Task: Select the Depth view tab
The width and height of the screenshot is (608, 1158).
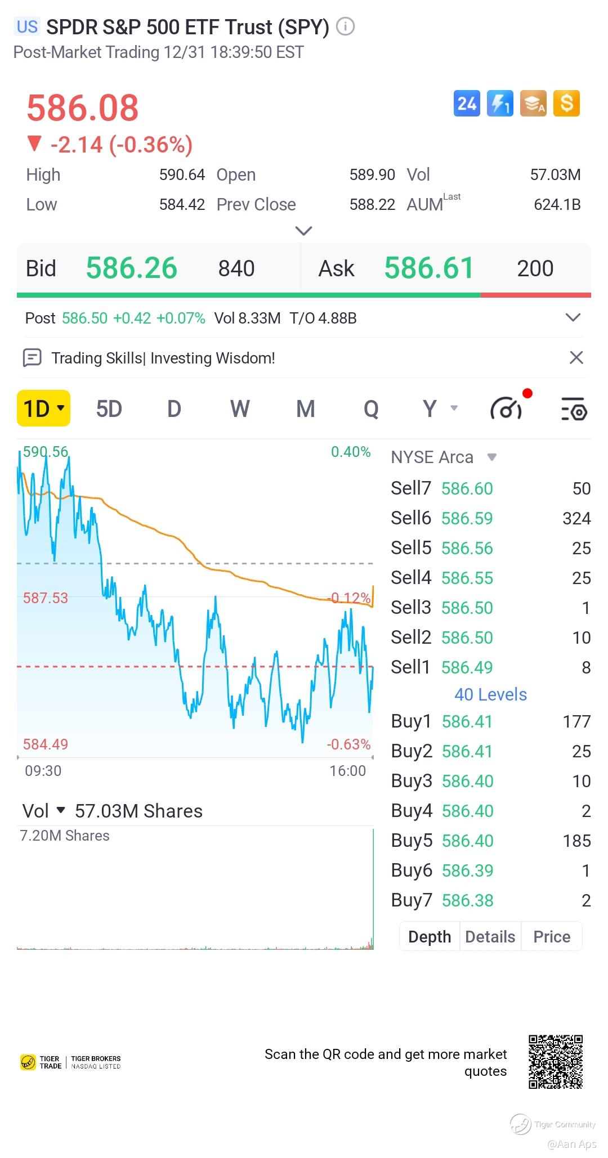Action: click(x=430, y=936)
